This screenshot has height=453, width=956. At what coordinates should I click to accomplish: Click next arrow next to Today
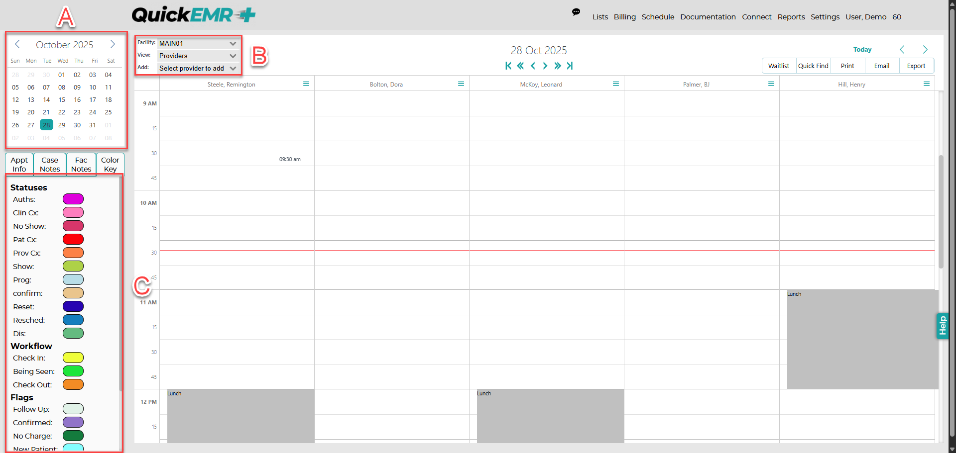tap(925, 49)
